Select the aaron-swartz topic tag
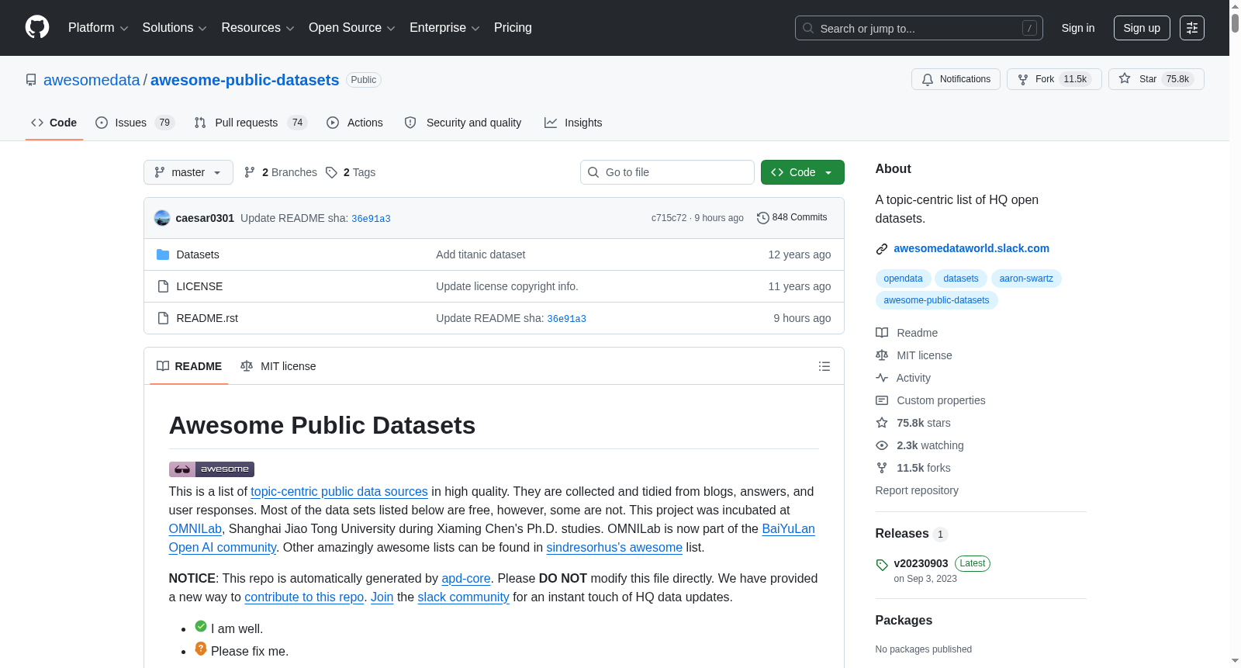1241x668 pixels. coord(1026,279)
